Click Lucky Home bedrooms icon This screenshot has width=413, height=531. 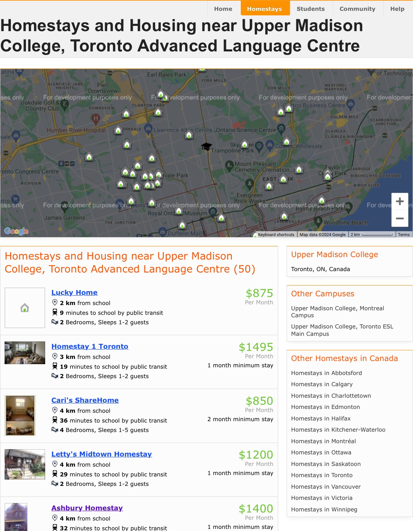click(55, 322)
